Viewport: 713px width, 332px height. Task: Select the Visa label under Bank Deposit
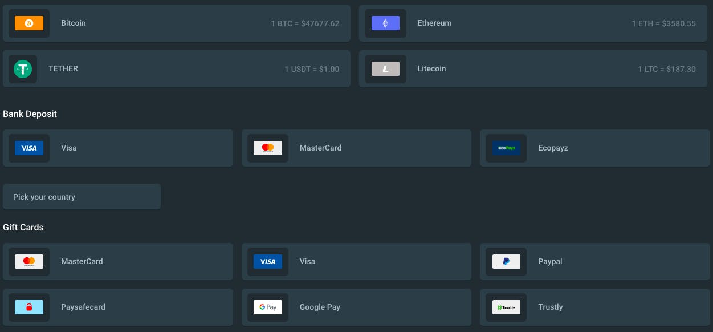(69, 148)
